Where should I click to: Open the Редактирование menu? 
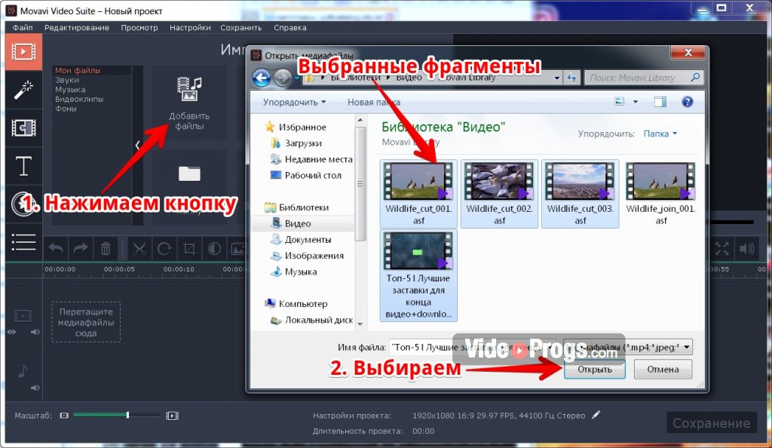77,28
